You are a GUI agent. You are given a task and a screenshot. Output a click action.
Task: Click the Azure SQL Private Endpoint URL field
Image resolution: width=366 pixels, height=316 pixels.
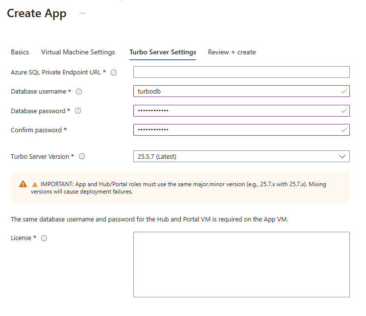pyautogui.click(x=241, y=72)
